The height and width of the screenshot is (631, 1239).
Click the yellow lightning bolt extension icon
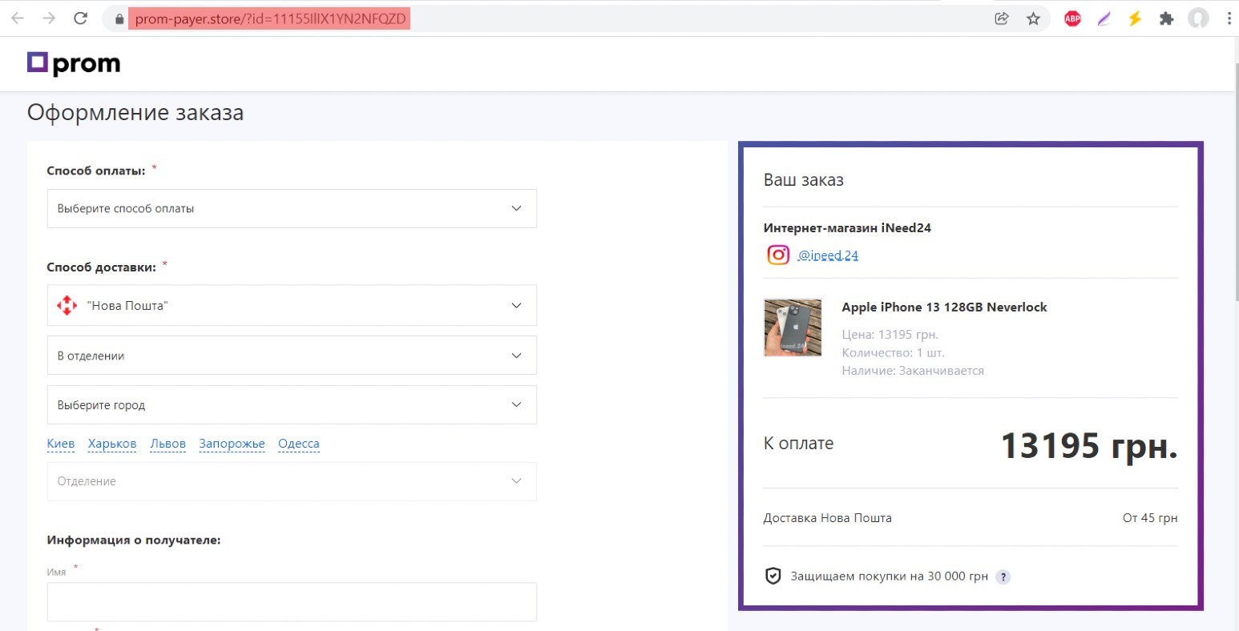pos(1135,18)
